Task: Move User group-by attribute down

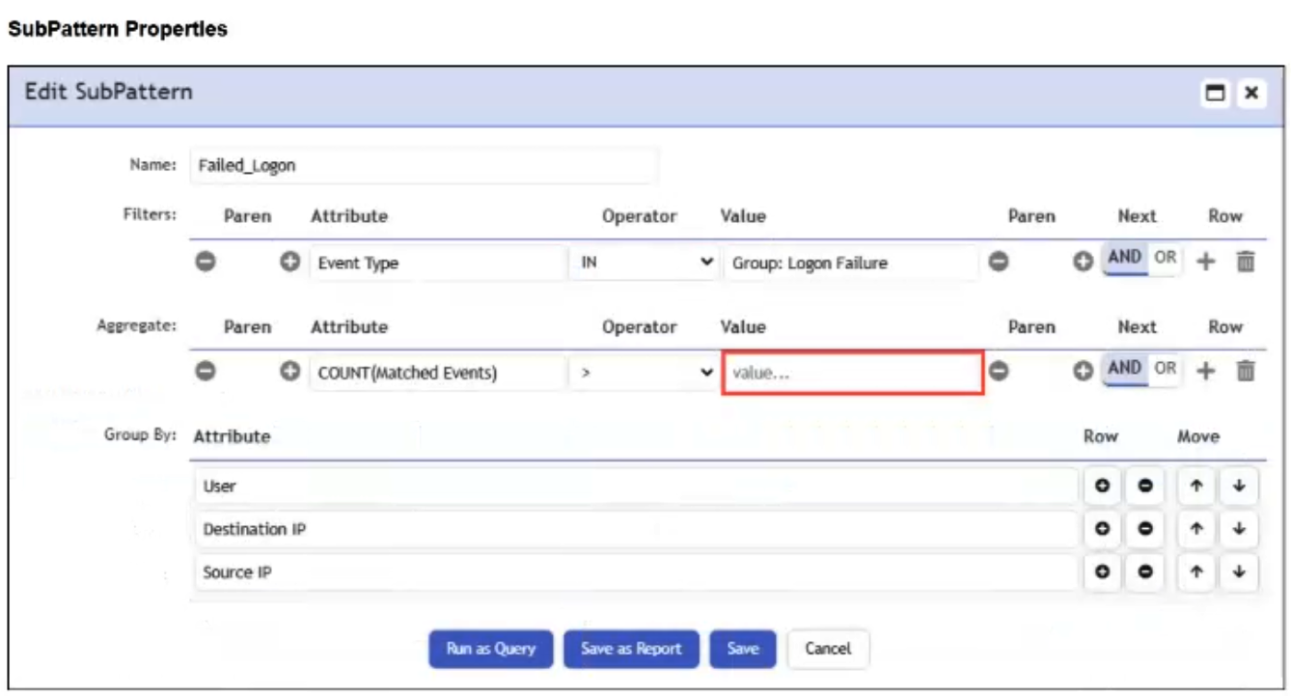Action: [1239, 487]
